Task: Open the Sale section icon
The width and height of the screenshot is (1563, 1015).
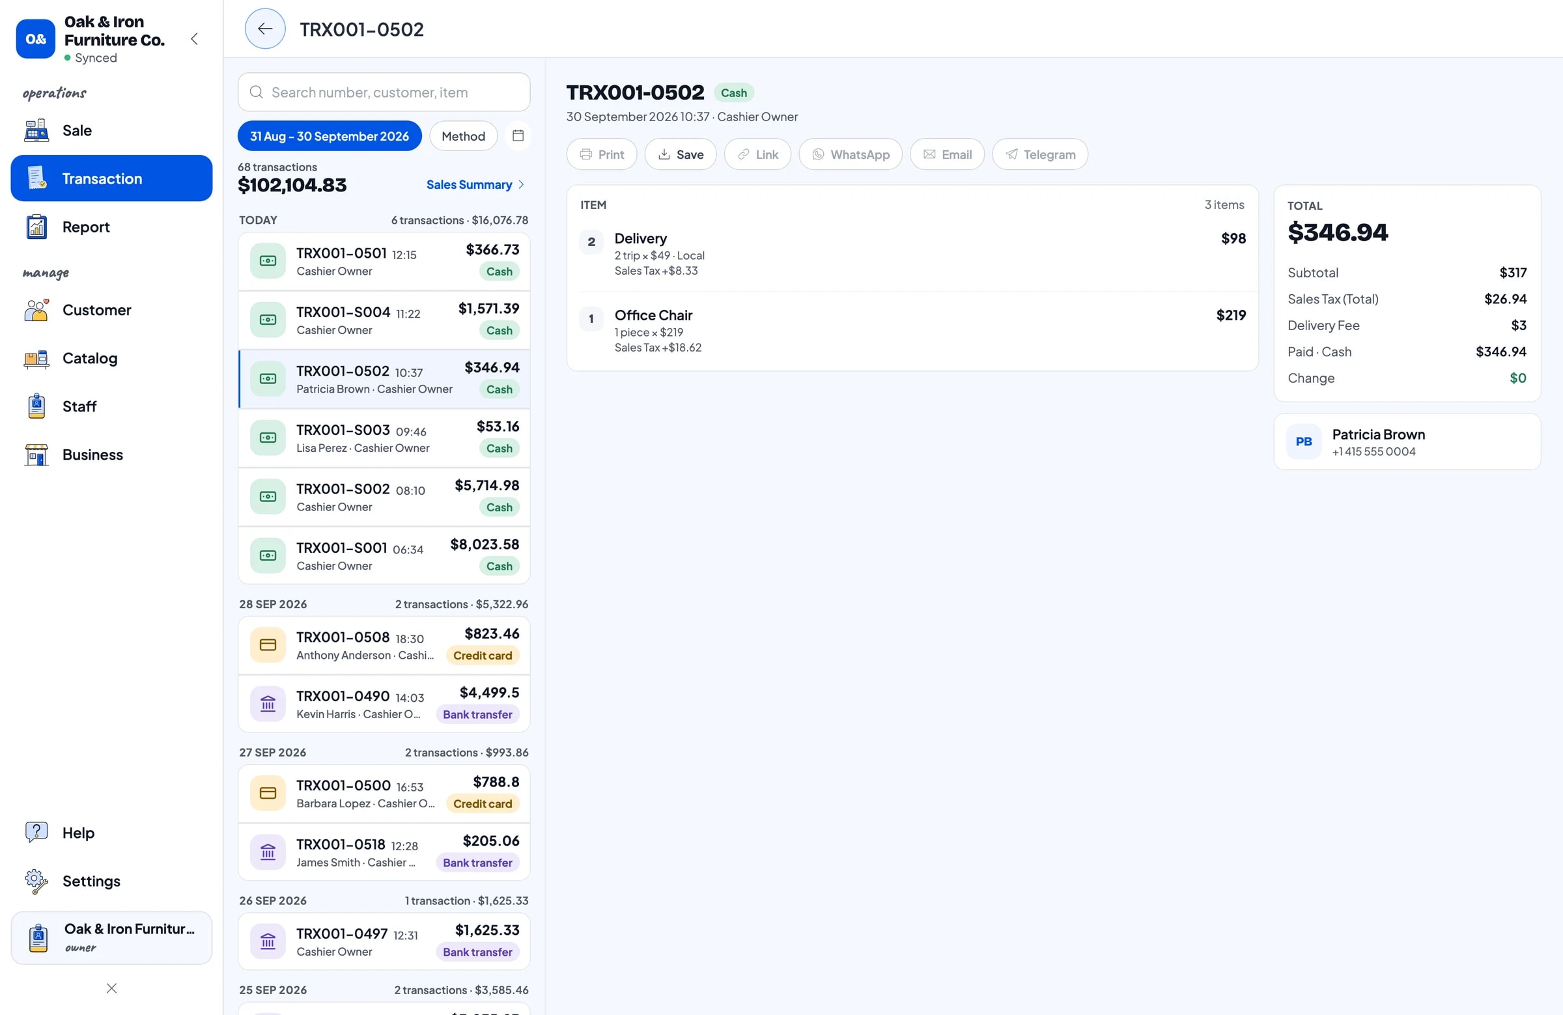Action: click(36, 130)
